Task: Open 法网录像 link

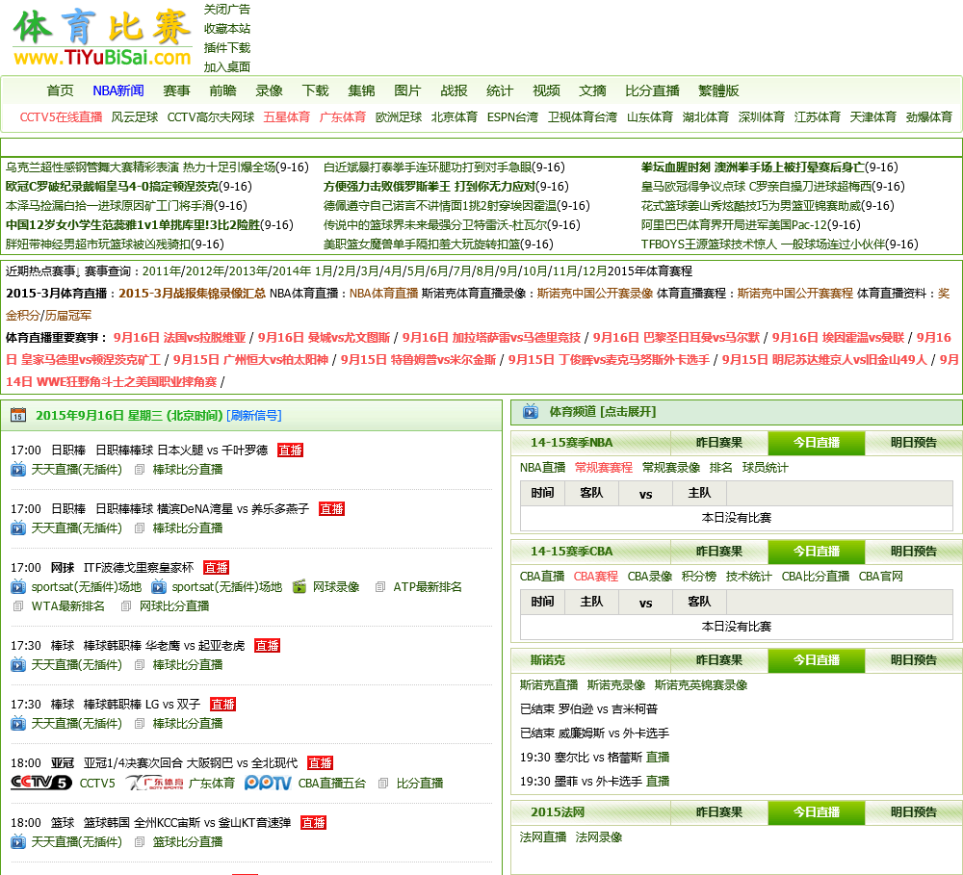Action: (x=599, y=837)
